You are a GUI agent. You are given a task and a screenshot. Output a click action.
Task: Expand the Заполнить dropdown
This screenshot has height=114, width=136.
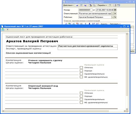(x=115, y=24)
